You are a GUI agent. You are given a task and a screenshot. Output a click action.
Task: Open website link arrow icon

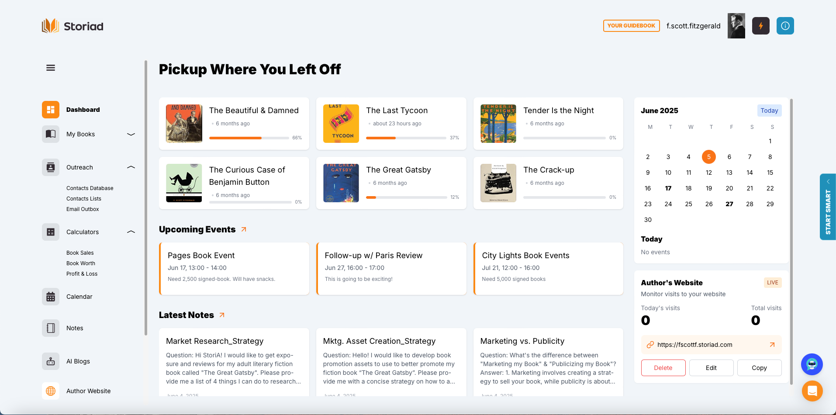772,345
